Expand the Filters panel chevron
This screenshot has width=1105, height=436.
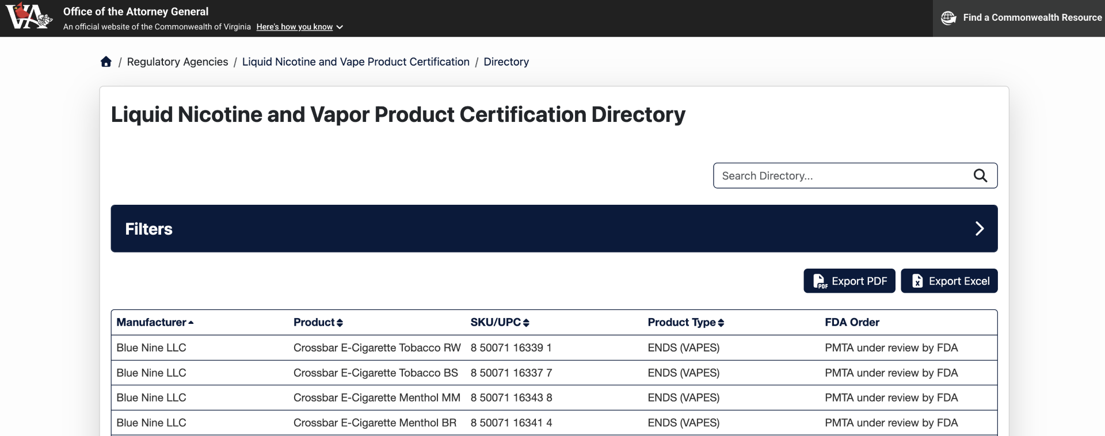coord(980,229)
